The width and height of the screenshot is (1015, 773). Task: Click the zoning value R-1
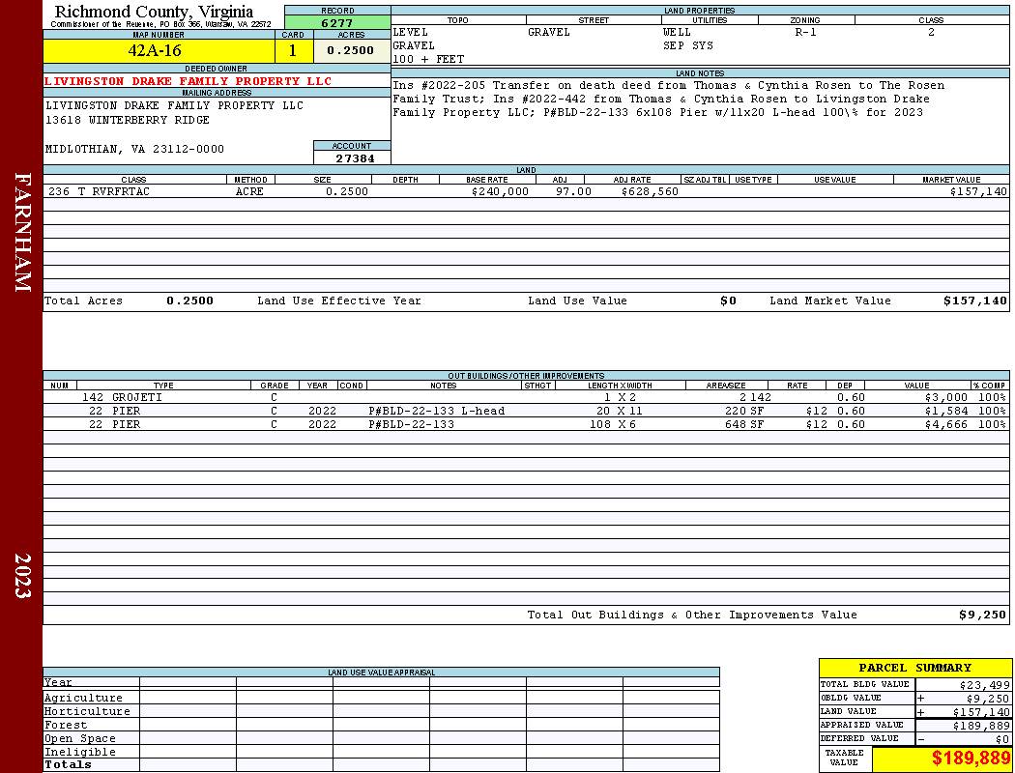805,32
